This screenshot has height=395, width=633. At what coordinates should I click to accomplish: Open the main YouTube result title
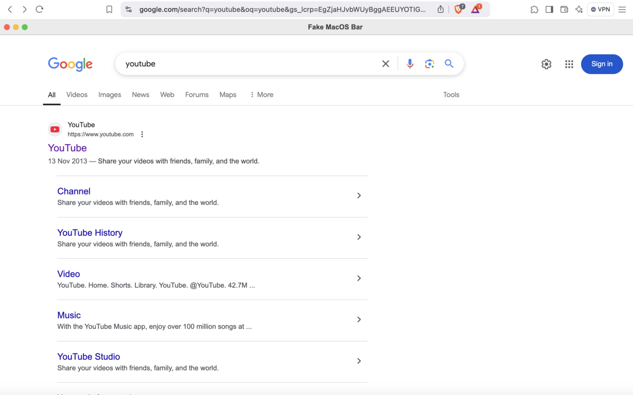[x=67, y=148]
